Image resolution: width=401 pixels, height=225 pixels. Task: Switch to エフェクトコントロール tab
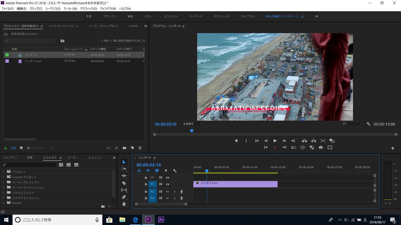pos(63,26)
